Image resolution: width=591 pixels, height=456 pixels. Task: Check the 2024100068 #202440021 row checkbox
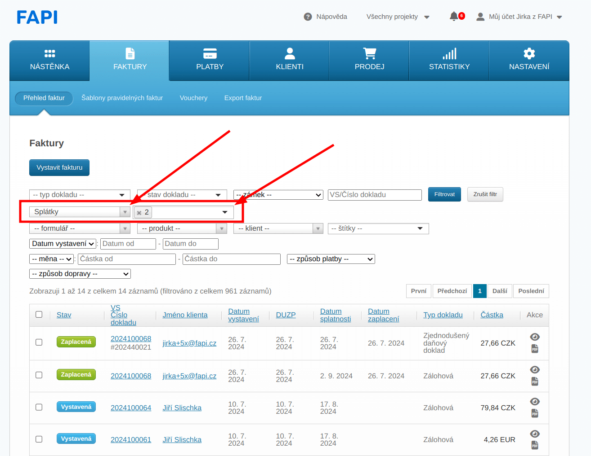(x=39, y=342)
